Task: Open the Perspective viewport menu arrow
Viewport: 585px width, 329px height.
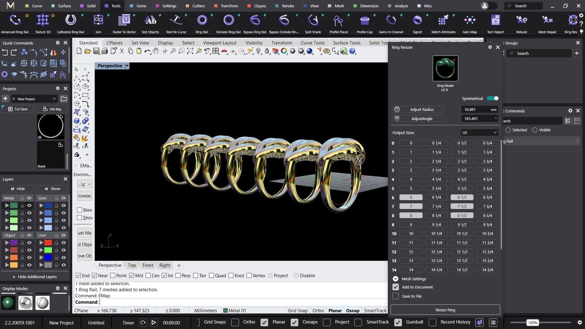Action: (x=127, y=66)
